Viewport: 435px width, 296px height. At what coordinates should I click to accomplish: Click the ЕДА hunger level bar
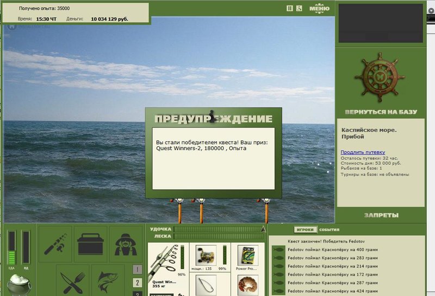[x=12, y=248]
